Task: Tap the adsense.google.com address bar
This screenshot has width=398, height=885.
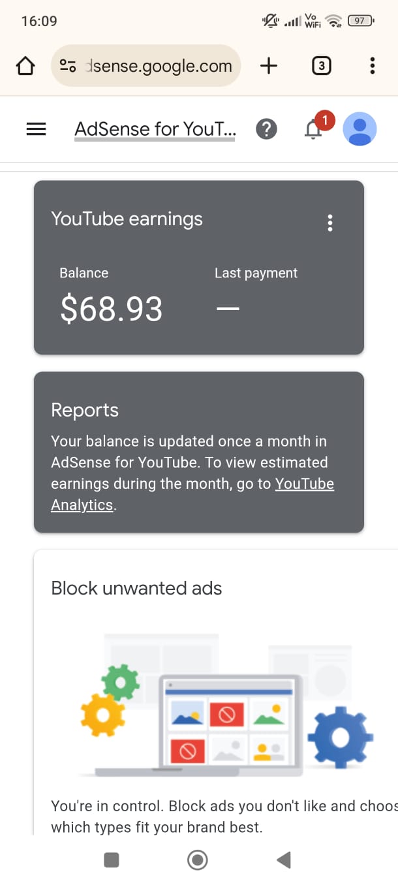Action: tap(159, 66)
